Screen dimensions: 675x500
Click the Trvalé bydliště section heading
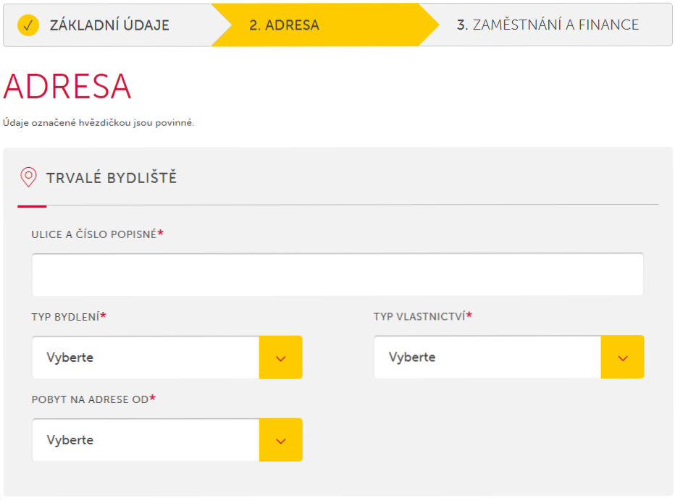point(112,178)
